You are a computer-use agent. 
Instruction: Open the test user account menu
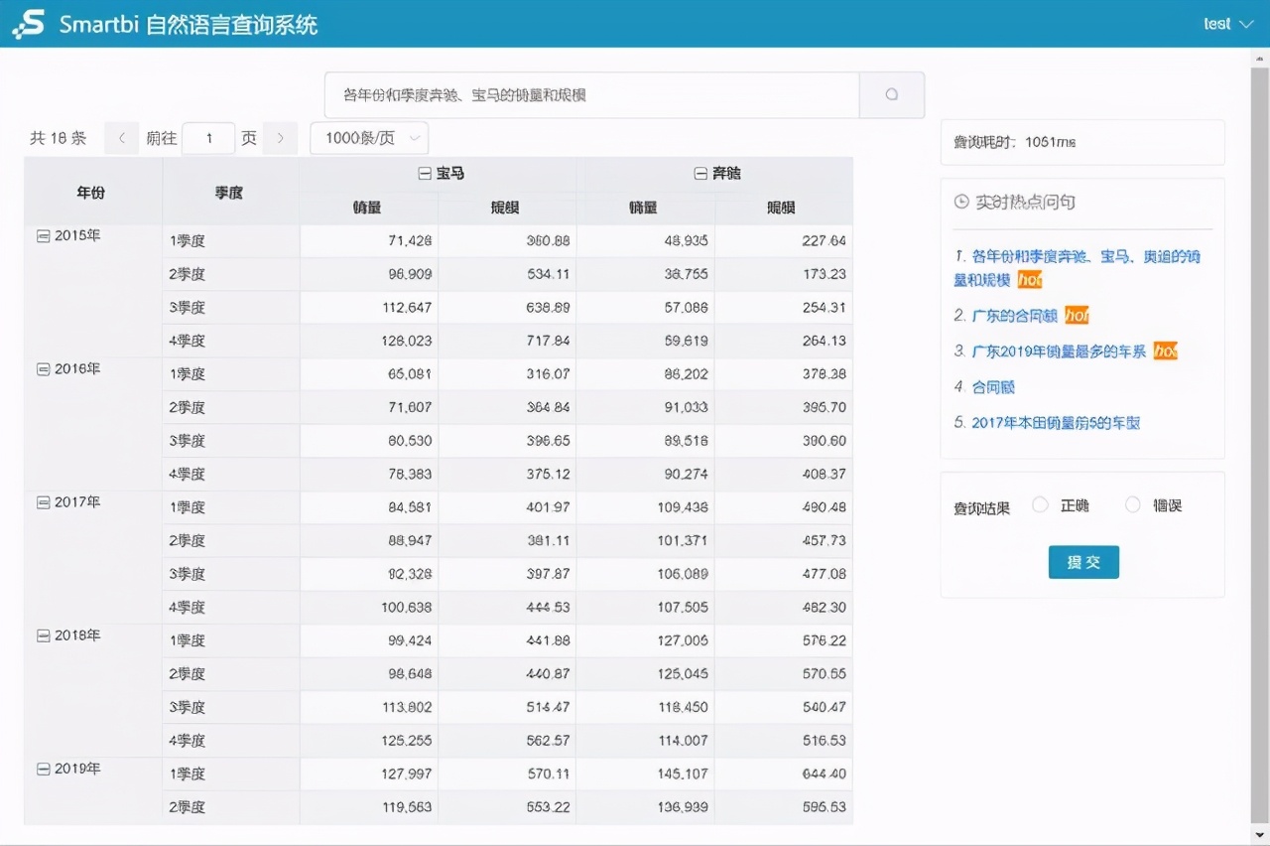pyautogui.click(x=1229, y=22)
